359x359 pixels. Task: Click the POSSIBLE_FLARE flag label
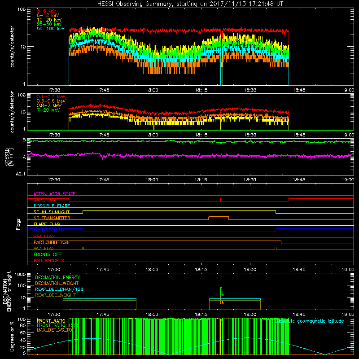pyautogui.click(x=52, y=206)
